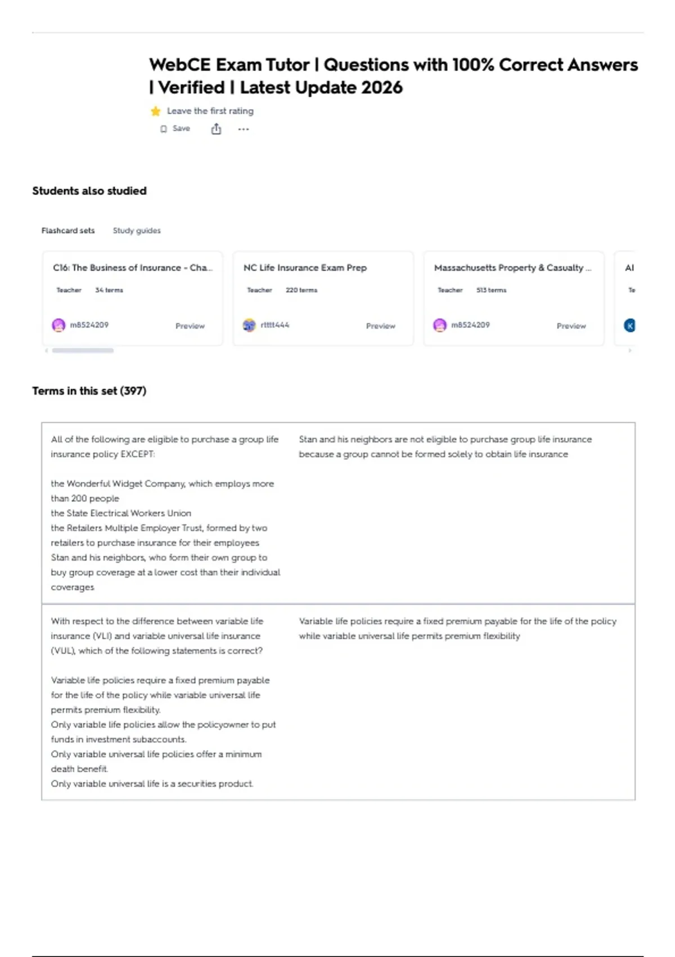Screen dimensions: 675x957
Task: Open the share icon next to Save
Action: tap(216, 129)
